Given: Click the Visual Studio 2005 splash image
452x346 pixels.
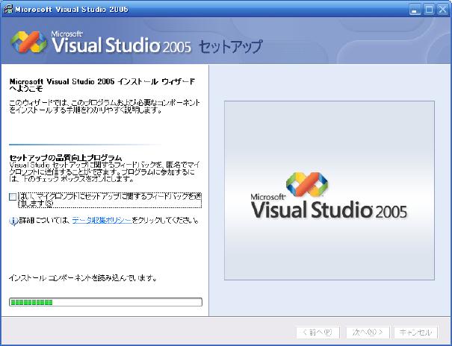Looking at the screenshot, I should tap(329, 190).
